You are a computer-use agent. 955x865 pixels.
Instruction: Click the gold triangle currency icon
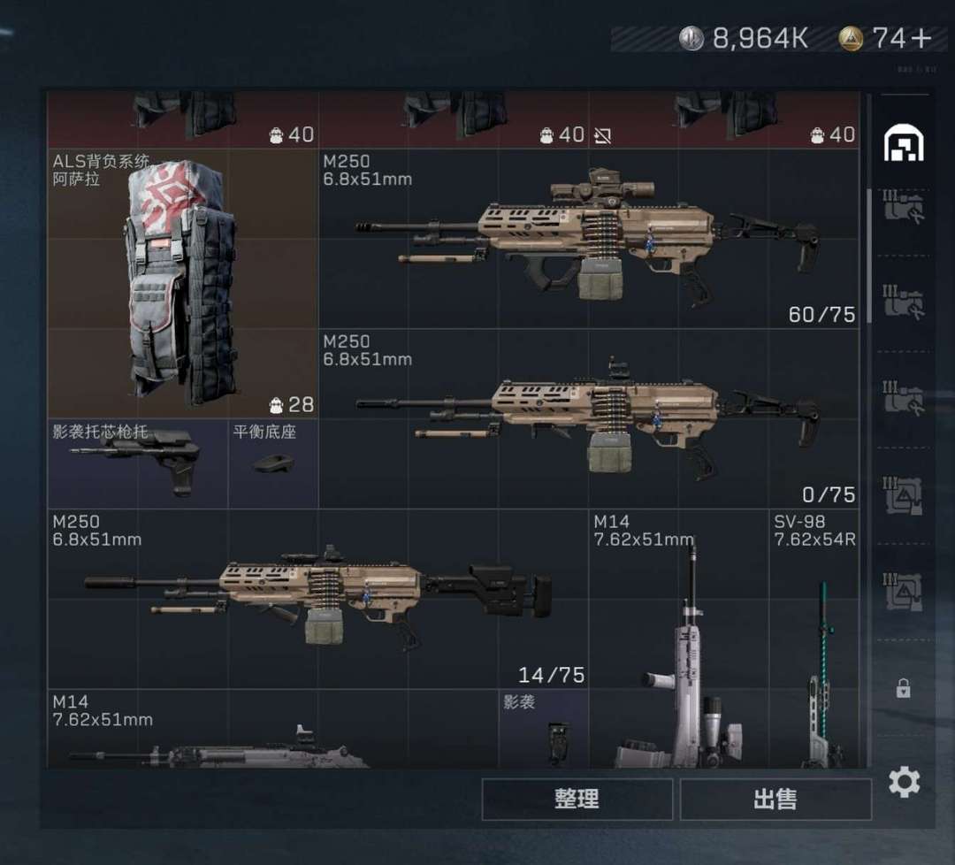pos(851,38)
